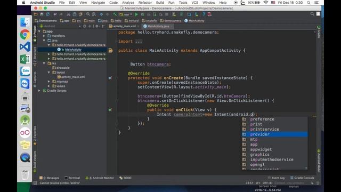The width and height of the screenshot is (341, 192).
Task: Click the scroll from source target icon
Action: click(x=85, y=26)
